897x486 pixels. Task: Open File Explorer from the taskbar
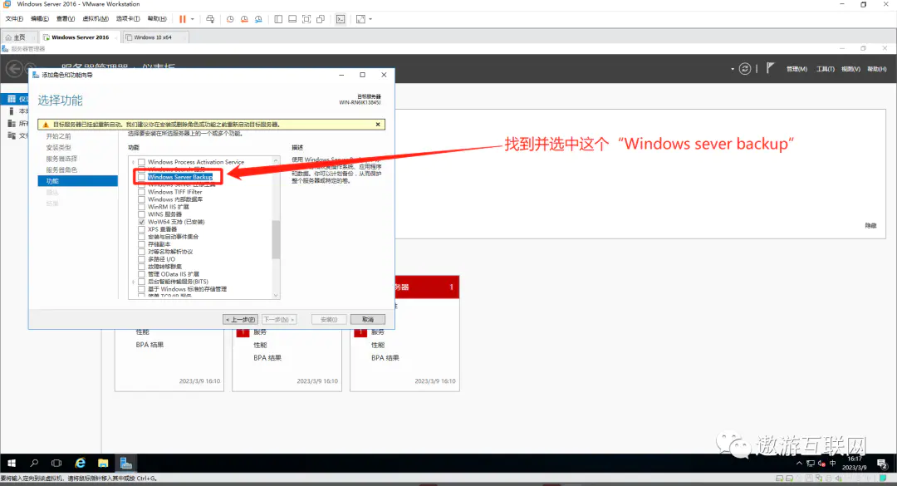(103, 463)
